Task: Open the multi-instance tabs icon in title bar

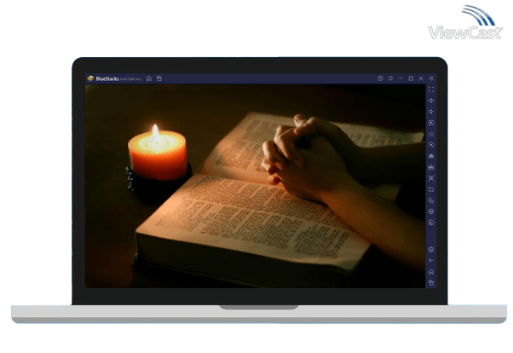Action: tap(159, 78)
